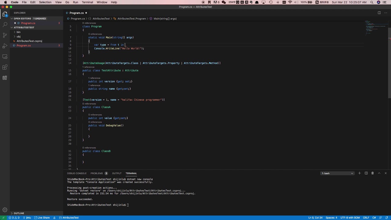Open macOS Spotlight search icon

(x=372, y=2)
